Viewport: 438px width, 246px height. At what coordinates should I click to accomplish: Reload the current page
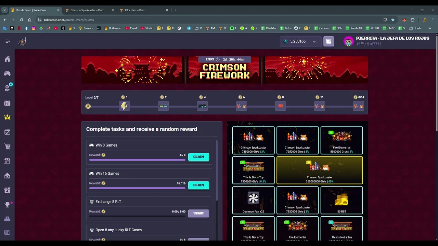(21, 20)
